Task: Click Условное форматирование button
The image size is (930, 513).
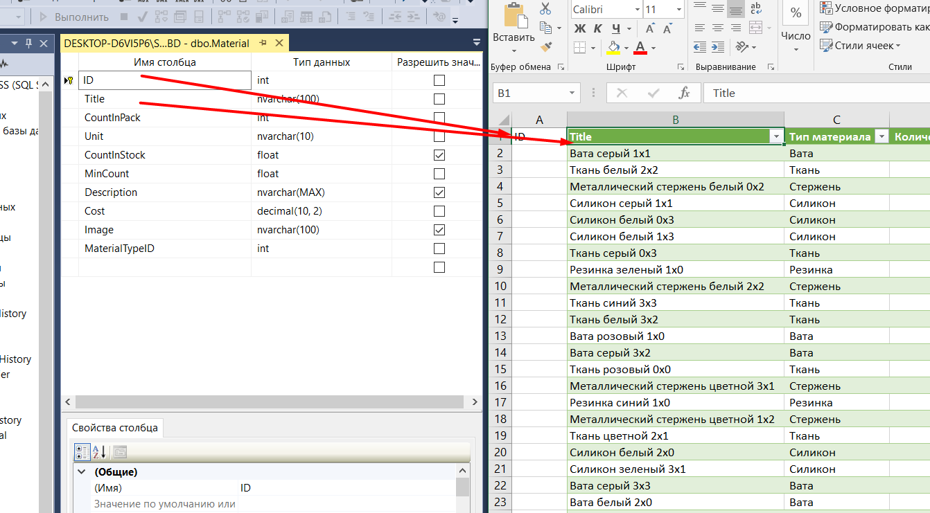Action: coord(874,8)
